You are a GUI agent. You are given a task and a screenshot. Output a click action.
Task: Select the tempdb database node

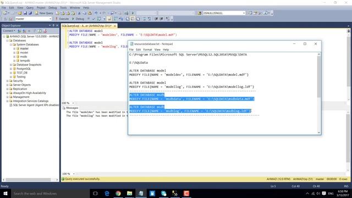pyautogui.click(x=25, y=61)
